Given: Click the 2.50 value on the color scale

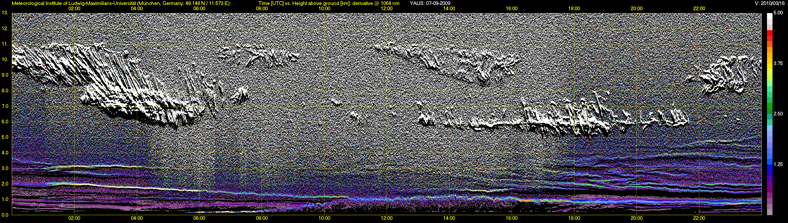Looking at the screenshot, I should (x=778, y=114).
